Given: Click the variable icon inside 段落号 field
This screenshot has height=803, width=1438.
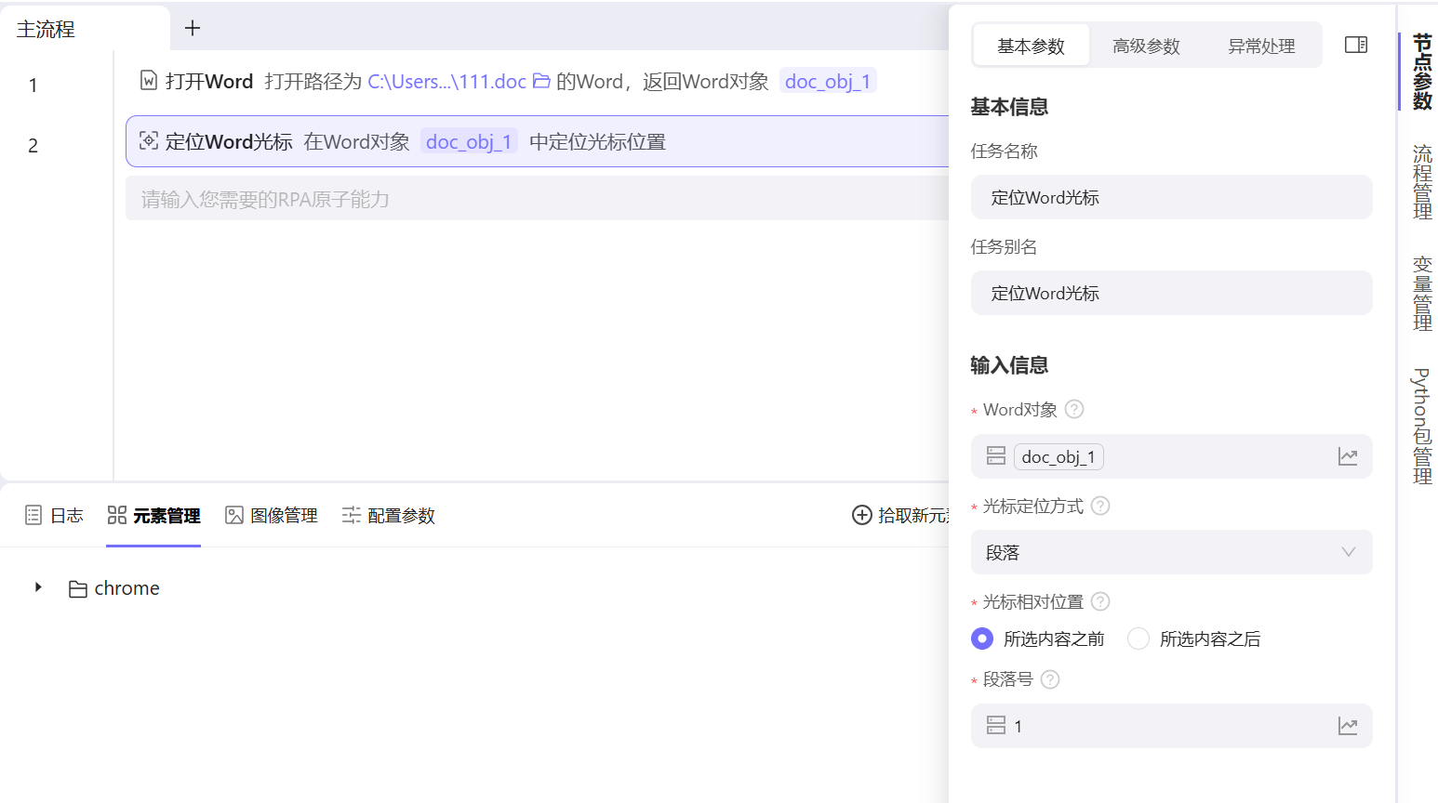Looking at the screenshot, I should pos(995,726).
